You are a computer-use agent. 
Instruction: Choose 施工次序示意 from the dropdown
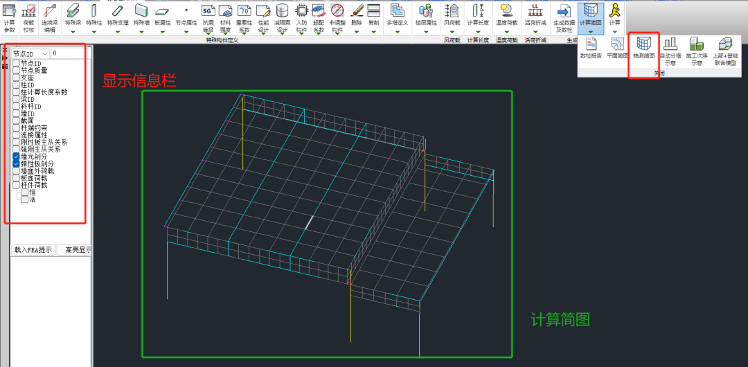coord(697,51)
